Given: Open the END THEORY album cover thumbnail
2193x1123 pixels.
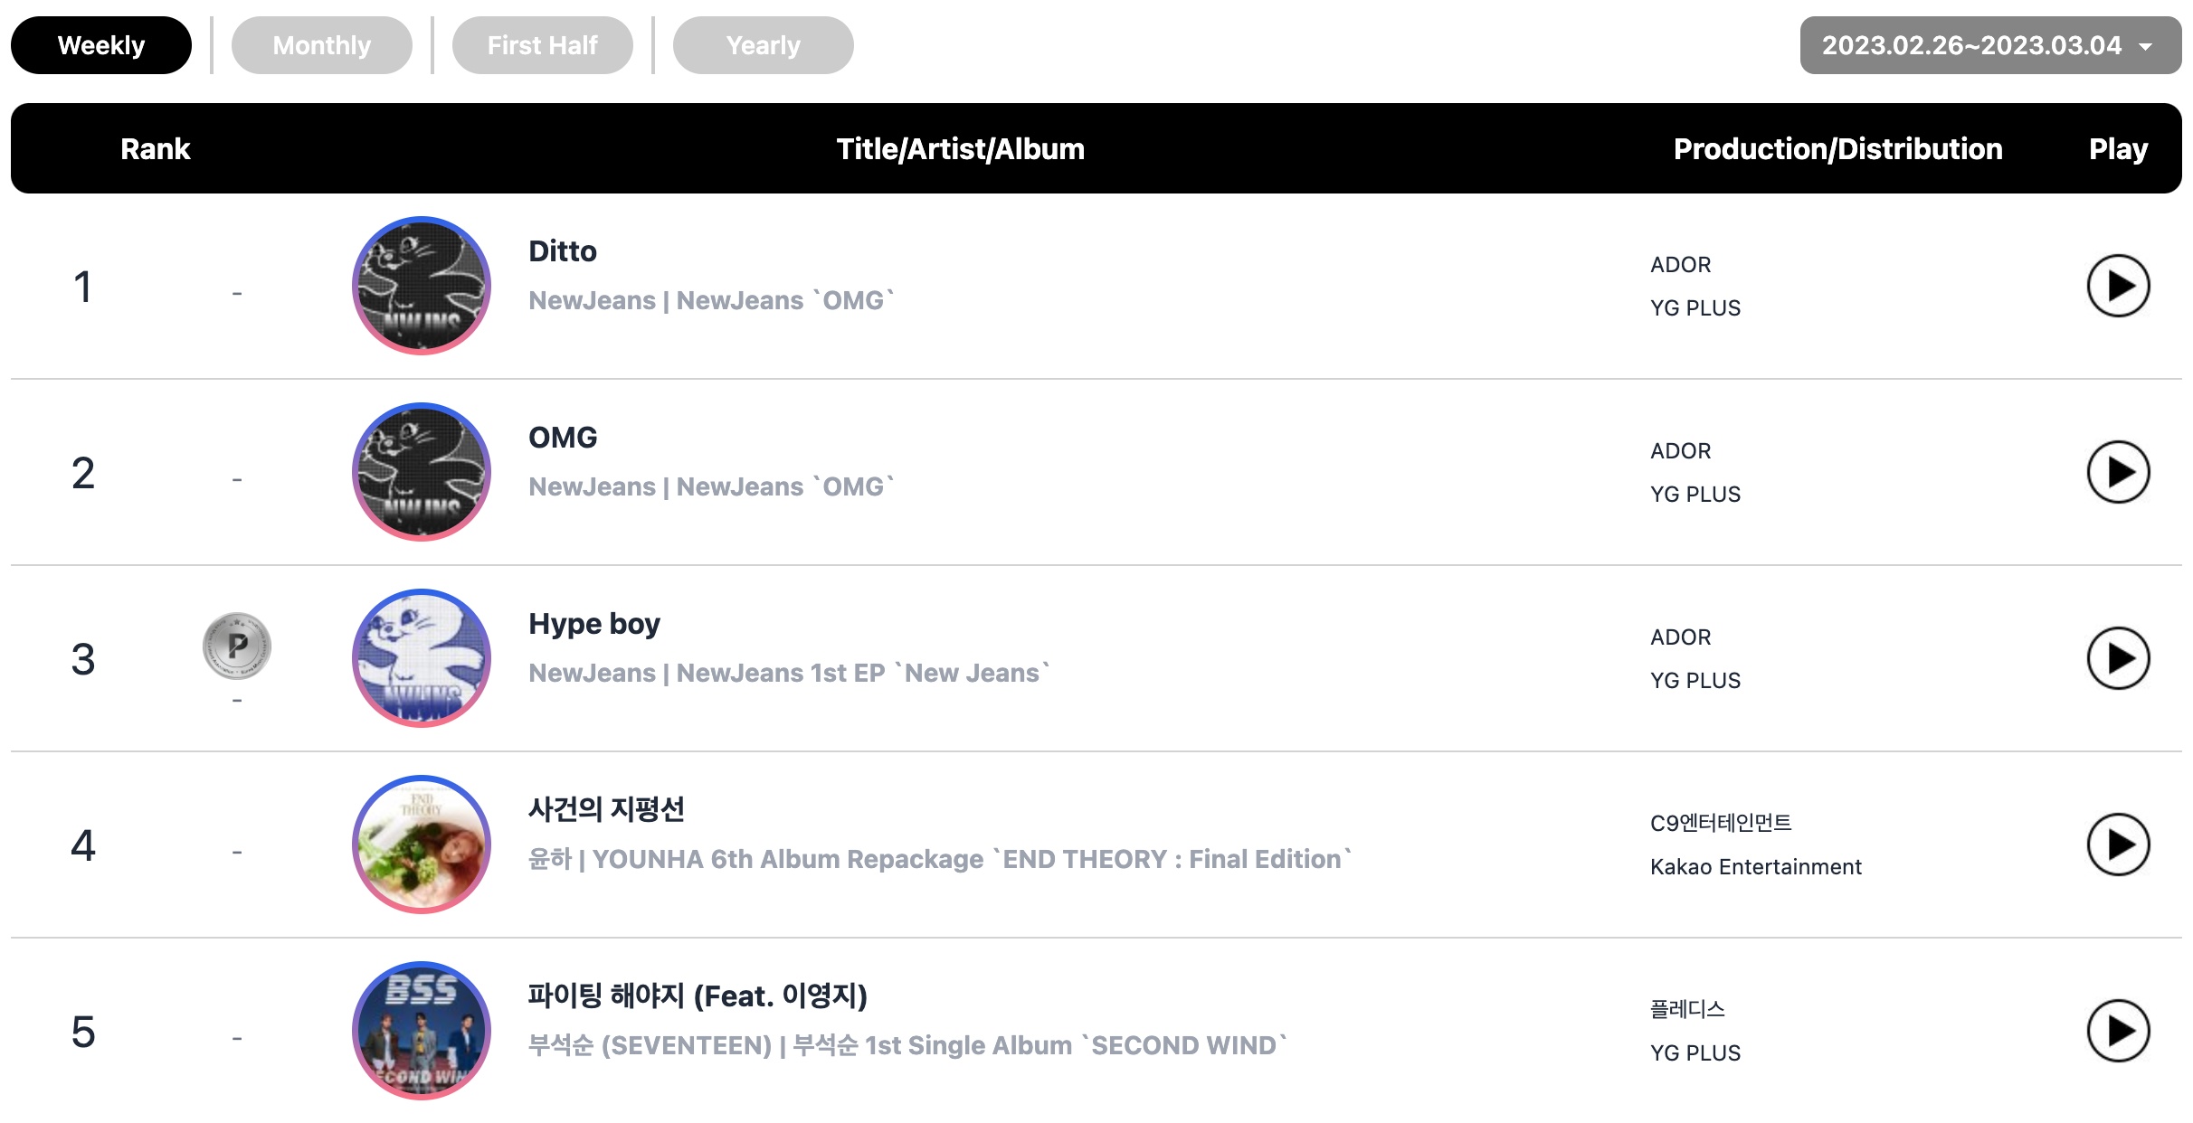Looking at the screenshot, I should pyautogui.click(x=422, y=845).
